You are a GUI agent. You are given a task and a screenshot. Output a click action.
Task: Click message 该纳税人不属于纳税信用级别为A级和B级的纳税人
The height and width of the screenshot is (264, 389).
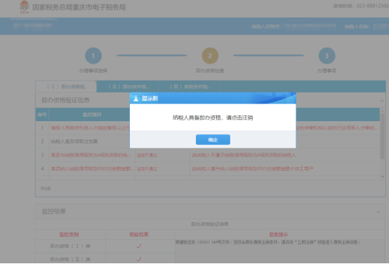[x=244, y=155]
